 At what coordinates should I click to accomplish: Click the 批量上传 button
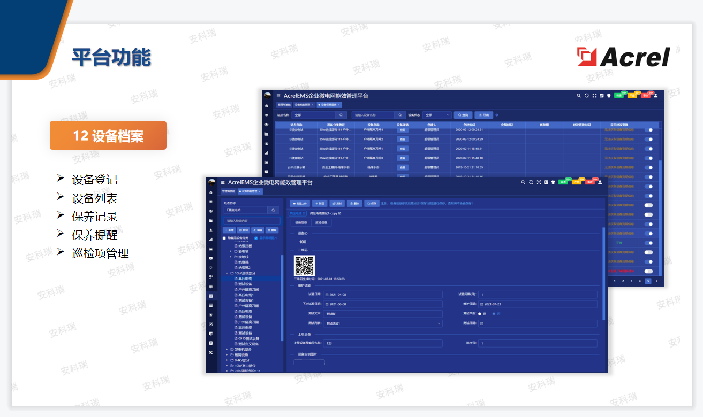[x=300, y=203]
